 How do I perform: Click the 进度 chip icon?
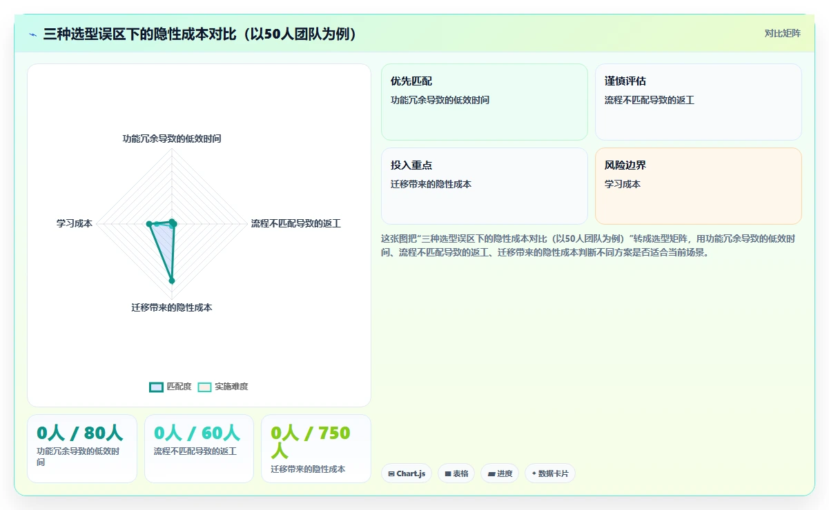[x=491, y=474]
